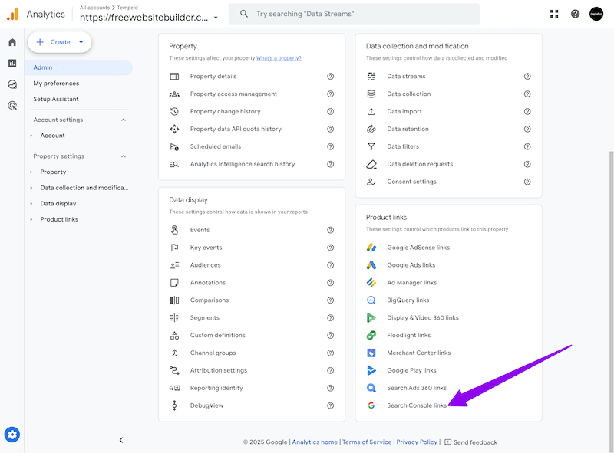The width and height of the screenshot is (614, 453).
Task: Click the Display & Video 360 icon
Action: pos(371,317)
